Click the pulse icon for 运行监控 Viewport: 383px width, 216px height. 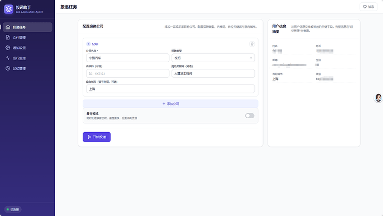(x=8, y=58)
